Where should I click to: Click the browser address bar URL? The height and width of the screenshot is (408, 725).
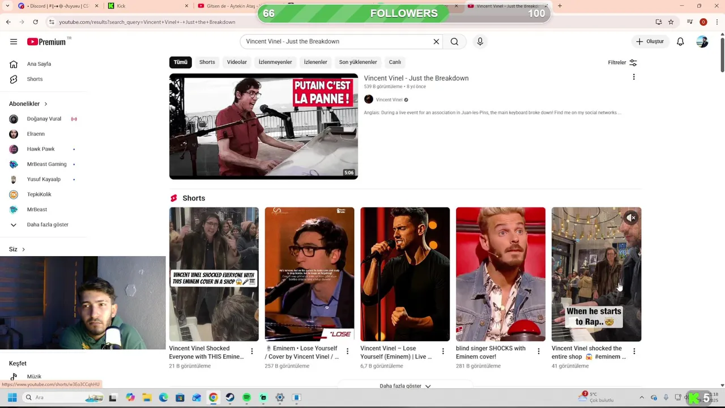[x=147, y=22]
